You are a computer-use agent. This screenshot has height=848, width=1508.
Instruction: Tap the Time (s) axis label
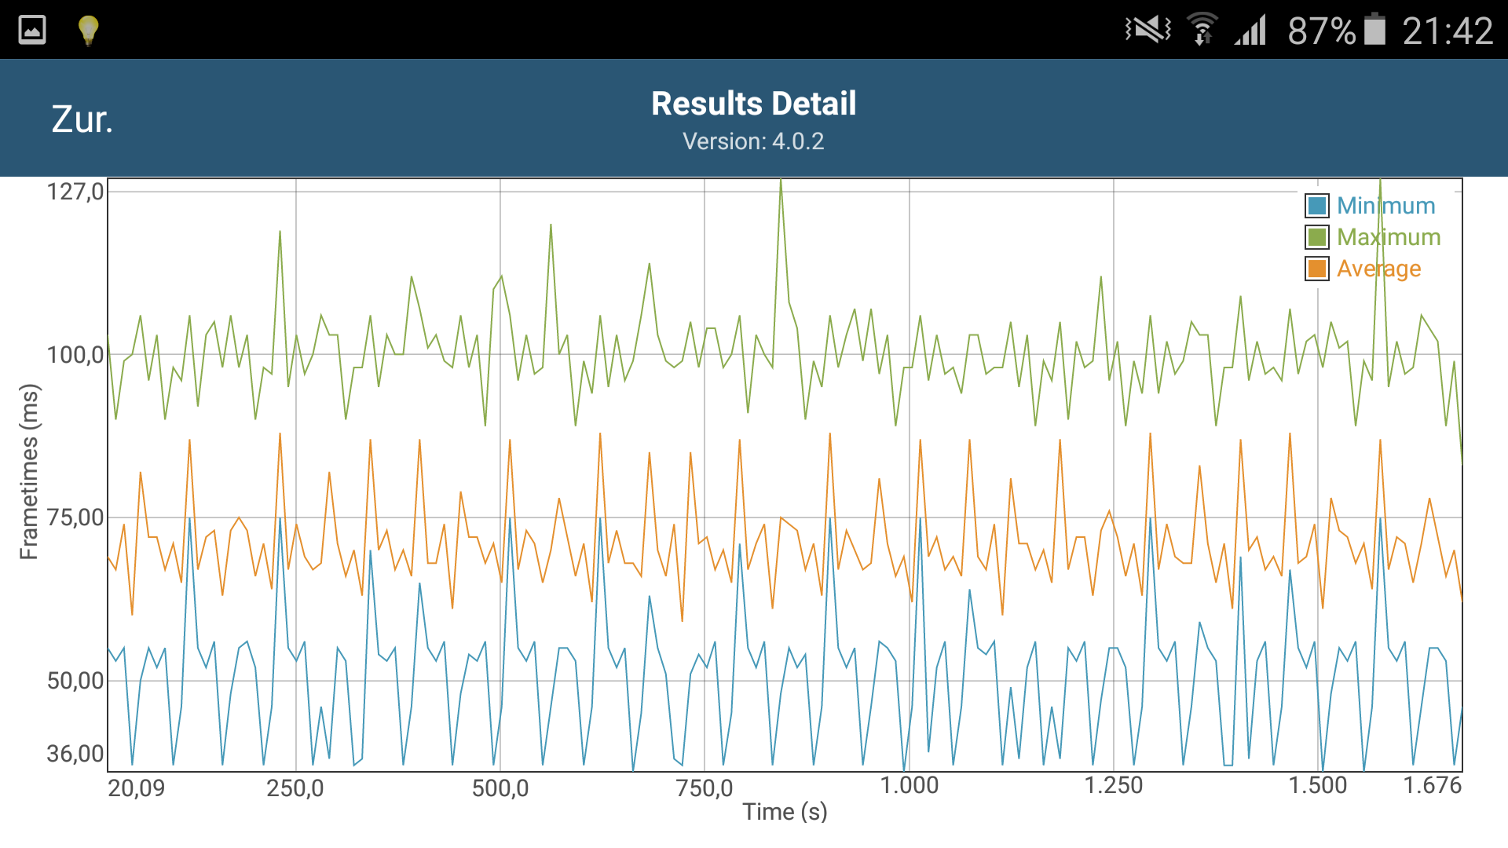785,812
